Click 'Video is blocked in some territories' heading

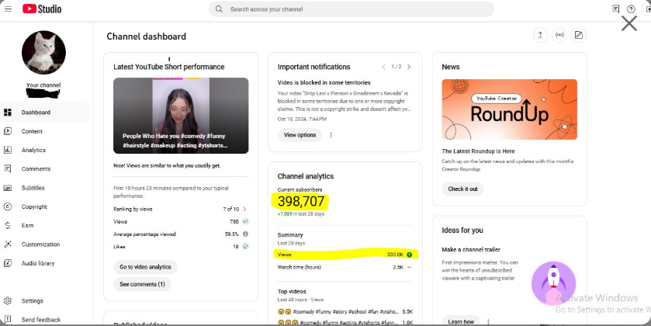pos(324,82)
